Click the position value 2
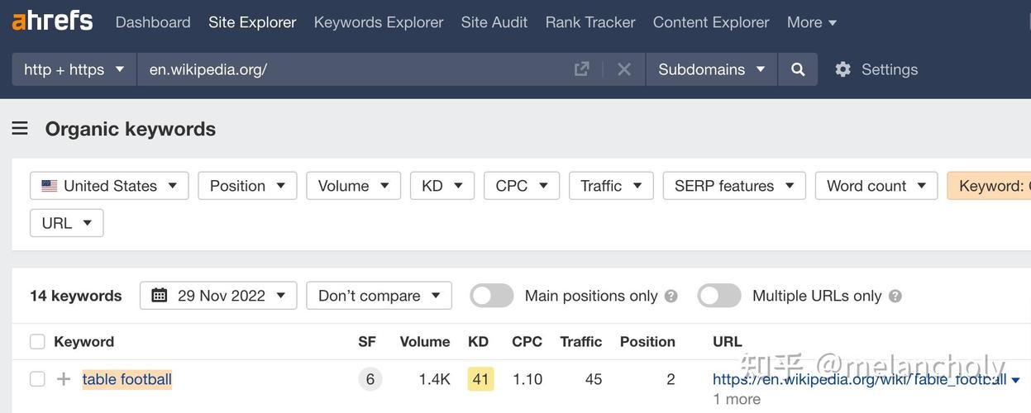1031x413 pixels. 671,379
